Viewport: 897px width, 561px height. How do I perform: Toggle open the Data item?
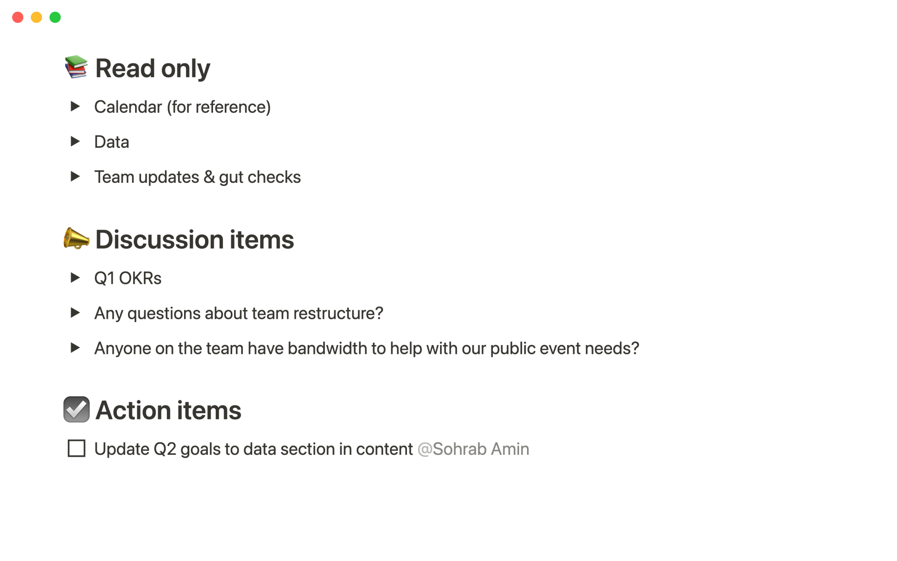point(76,142)
